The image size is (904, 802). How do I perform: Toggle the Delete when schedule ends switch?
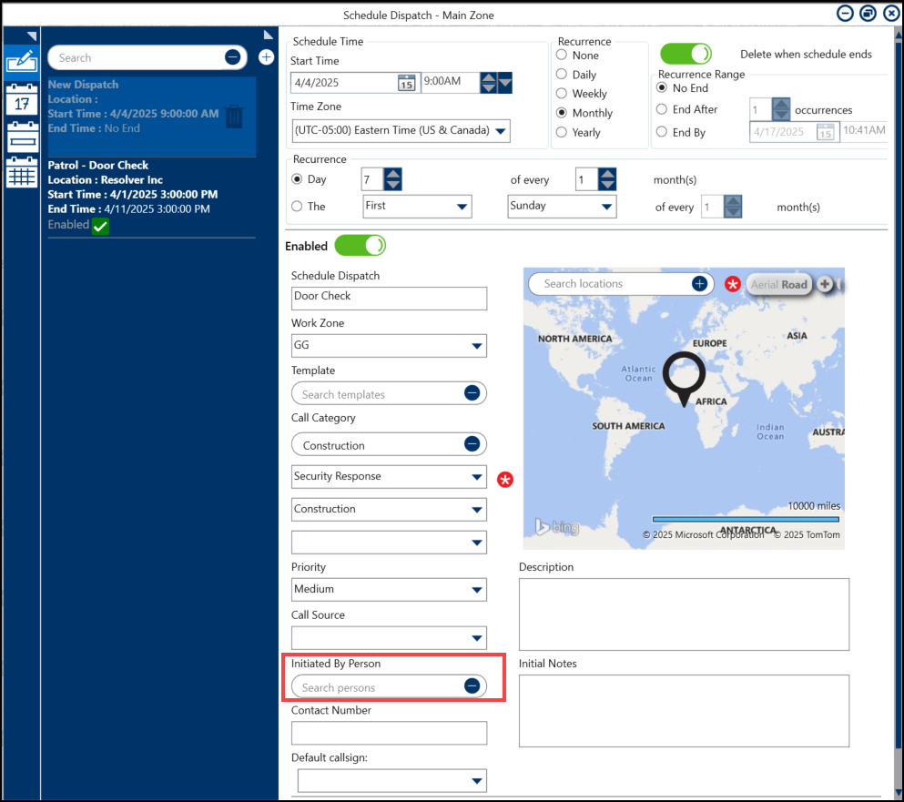(x=686, y=54)
